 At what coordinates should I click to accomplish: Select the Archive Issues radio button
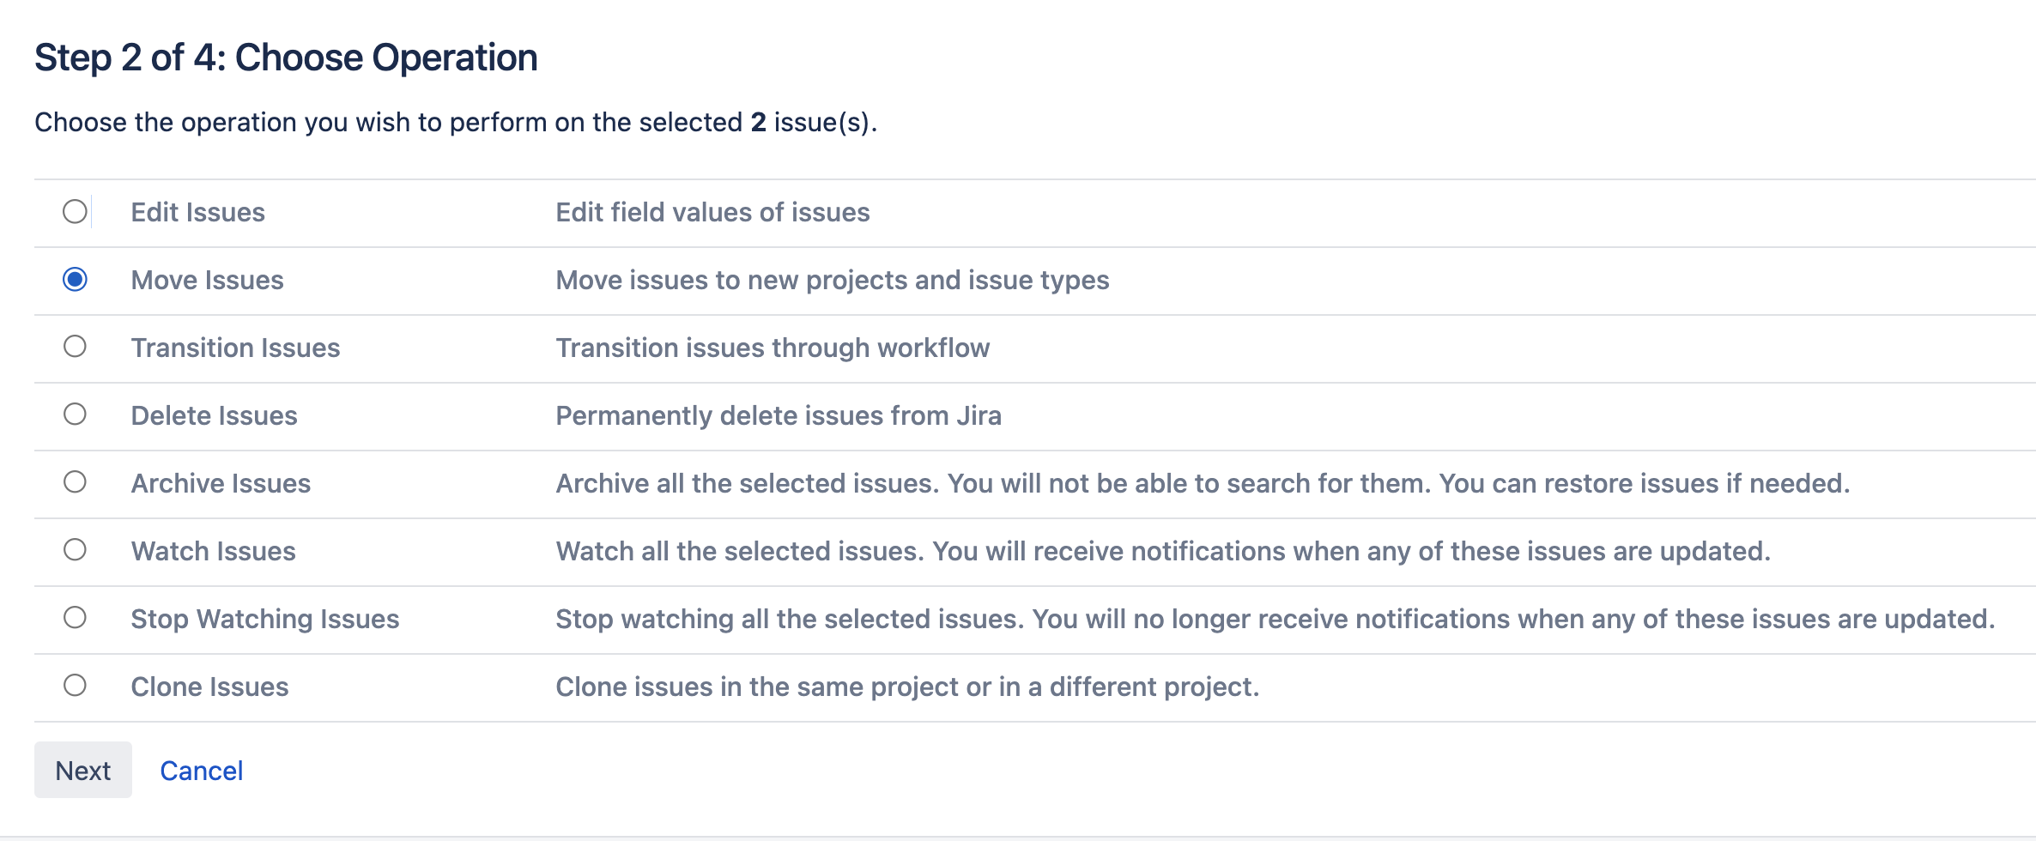75,482
